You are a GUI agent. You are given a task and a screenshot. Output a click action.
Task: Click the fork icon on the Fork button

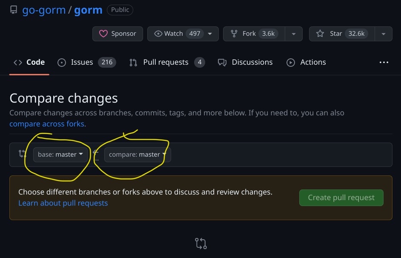click(x=235, y=33)
